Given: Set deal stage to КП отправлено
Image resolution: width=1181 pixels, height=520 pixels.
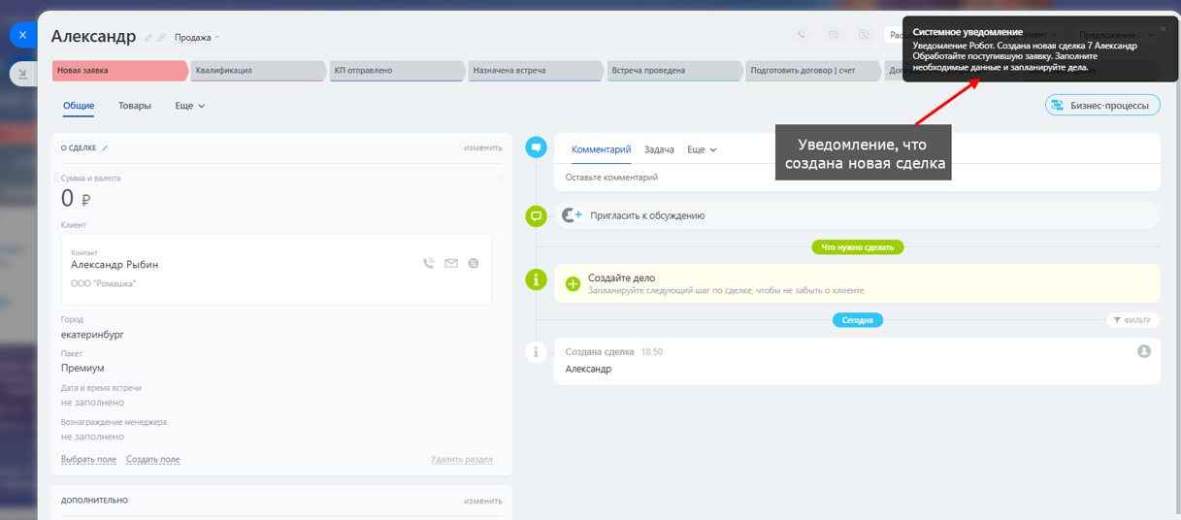Looking at the screenshot, I should [397, 71].
